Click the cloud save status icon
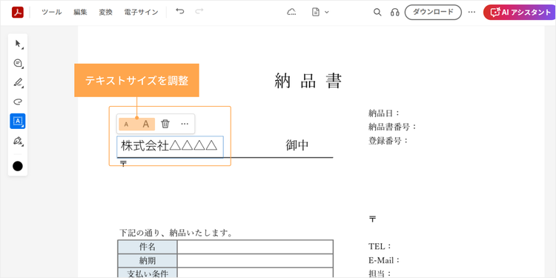Viewport: 556px width, 278px height. (291, 12)
